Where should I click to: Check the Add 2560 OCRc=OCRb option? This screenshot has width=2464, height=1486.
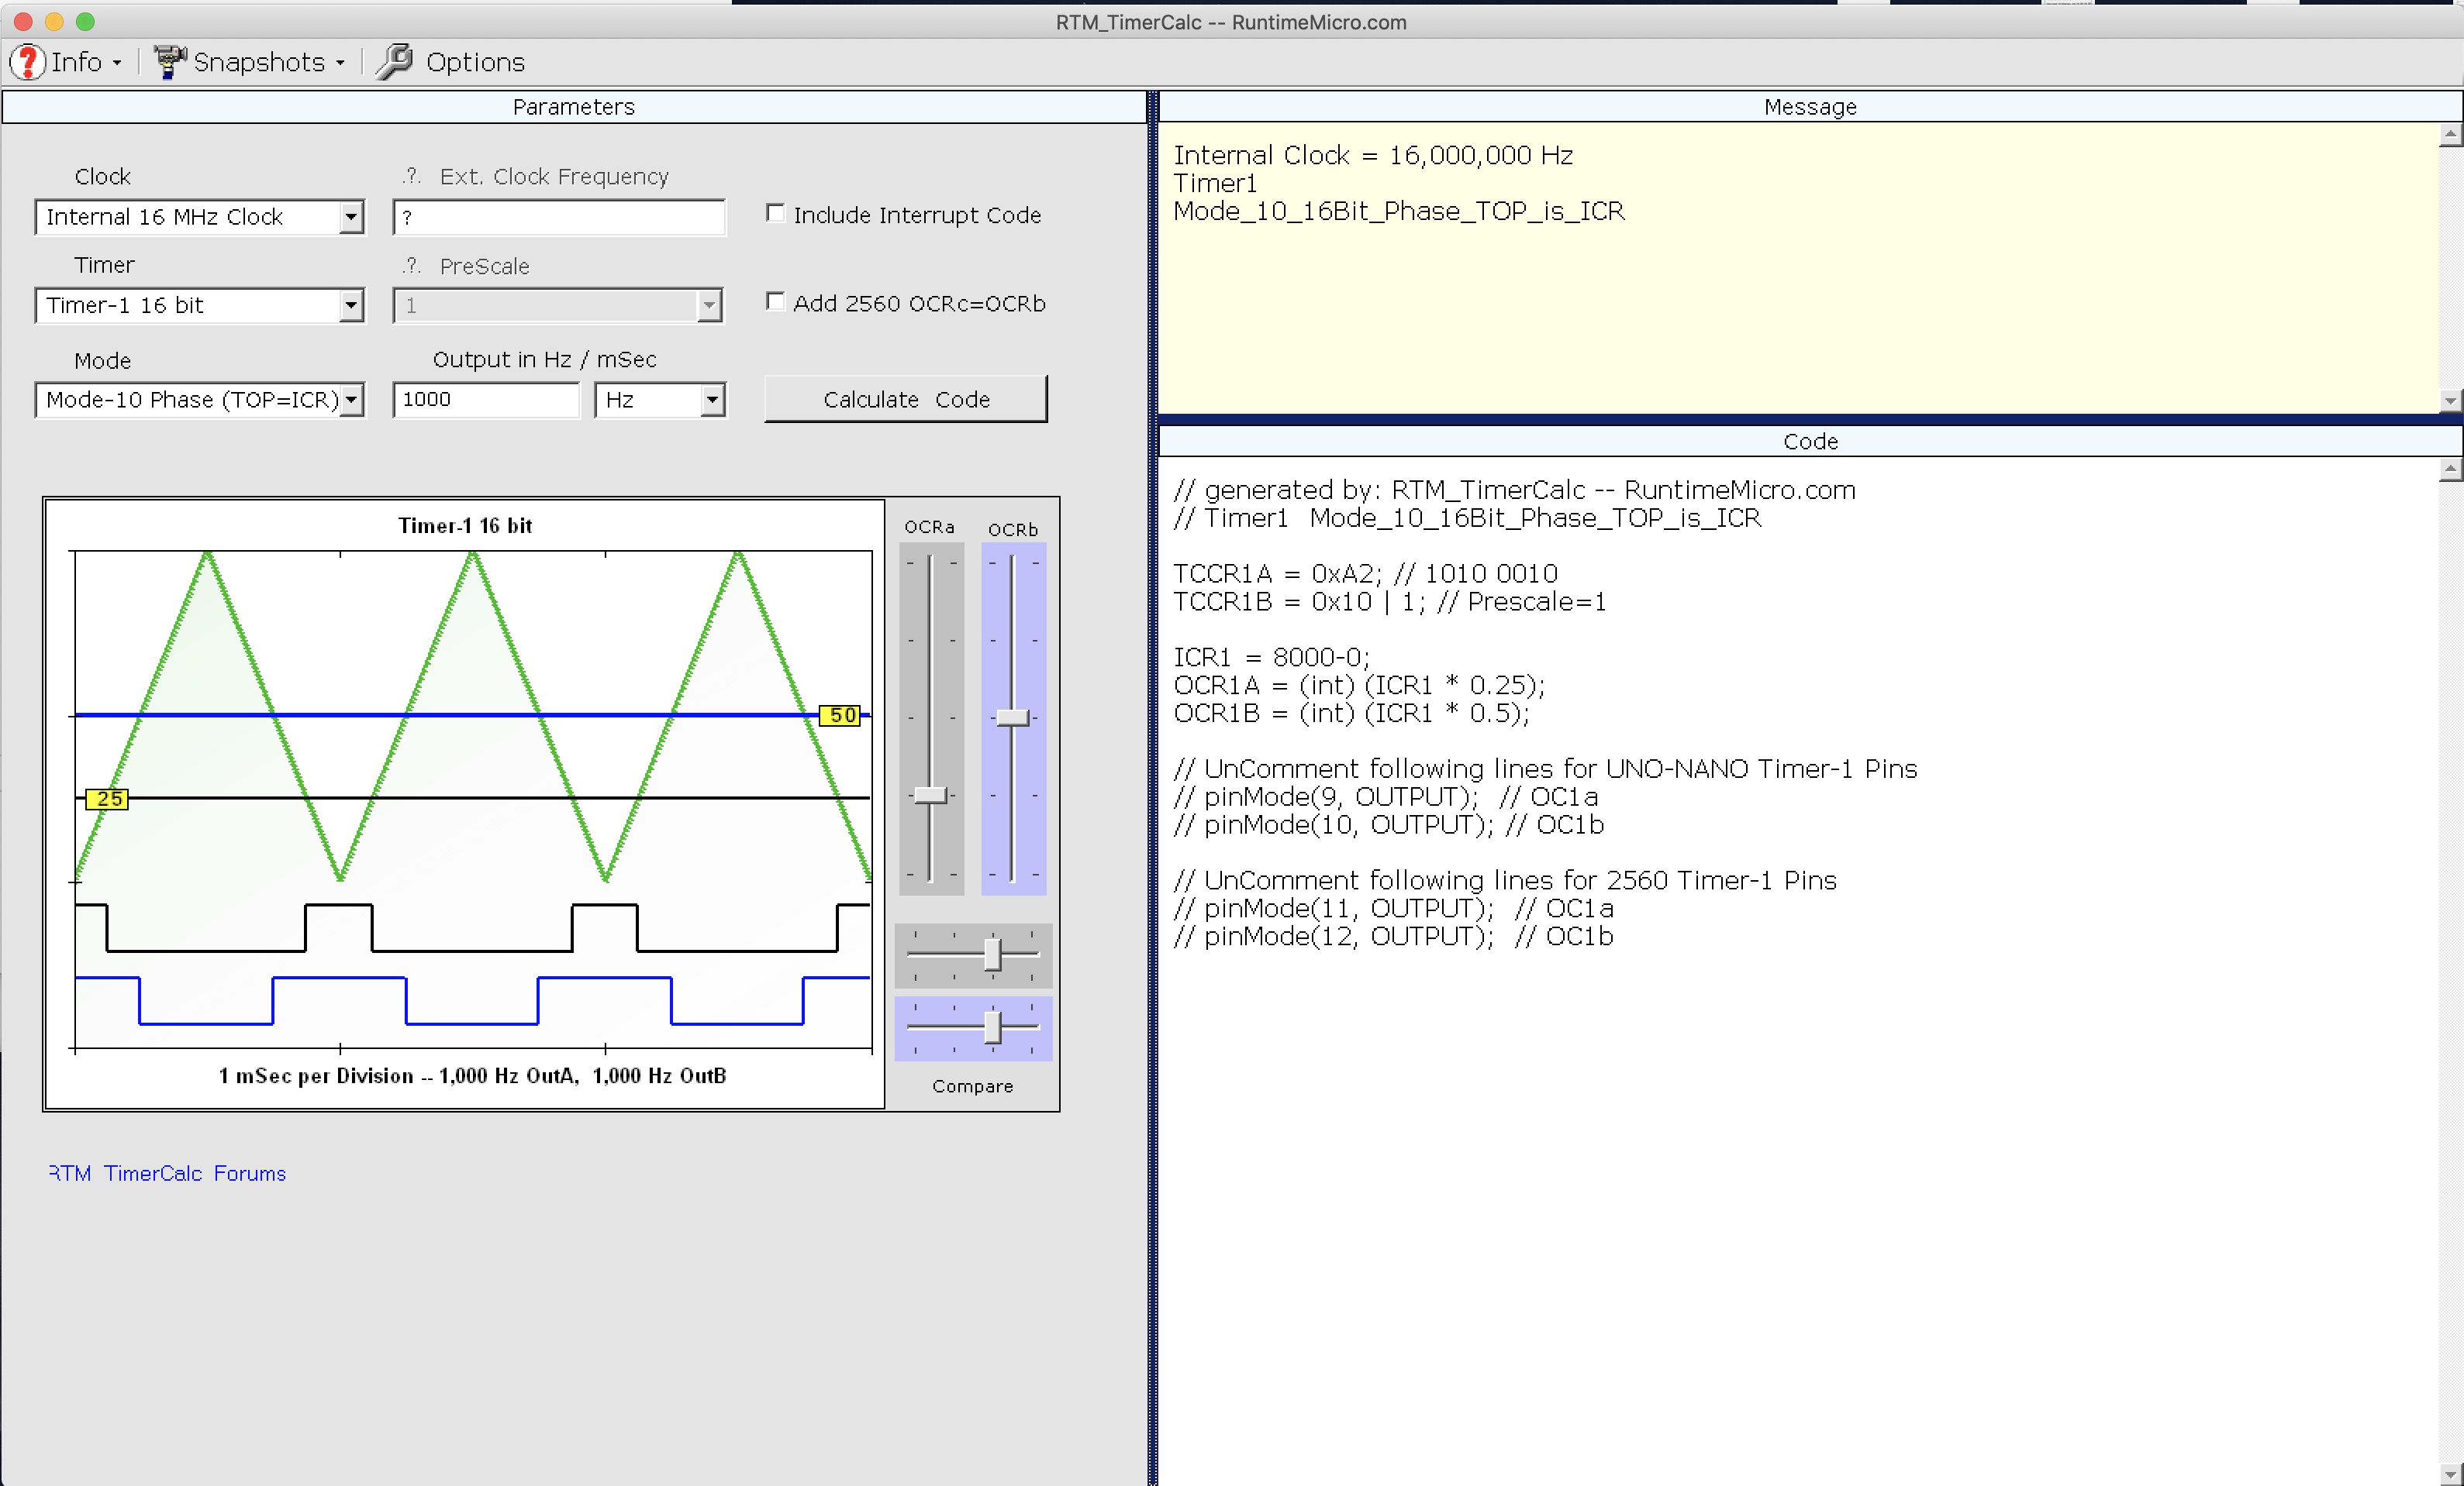point(775,301)
